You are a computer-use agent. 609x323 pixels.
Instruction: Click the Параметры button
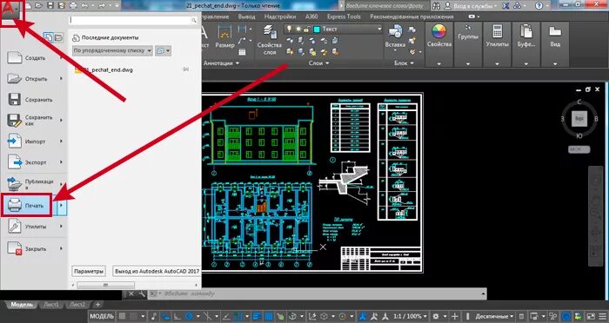coord(89,272)
